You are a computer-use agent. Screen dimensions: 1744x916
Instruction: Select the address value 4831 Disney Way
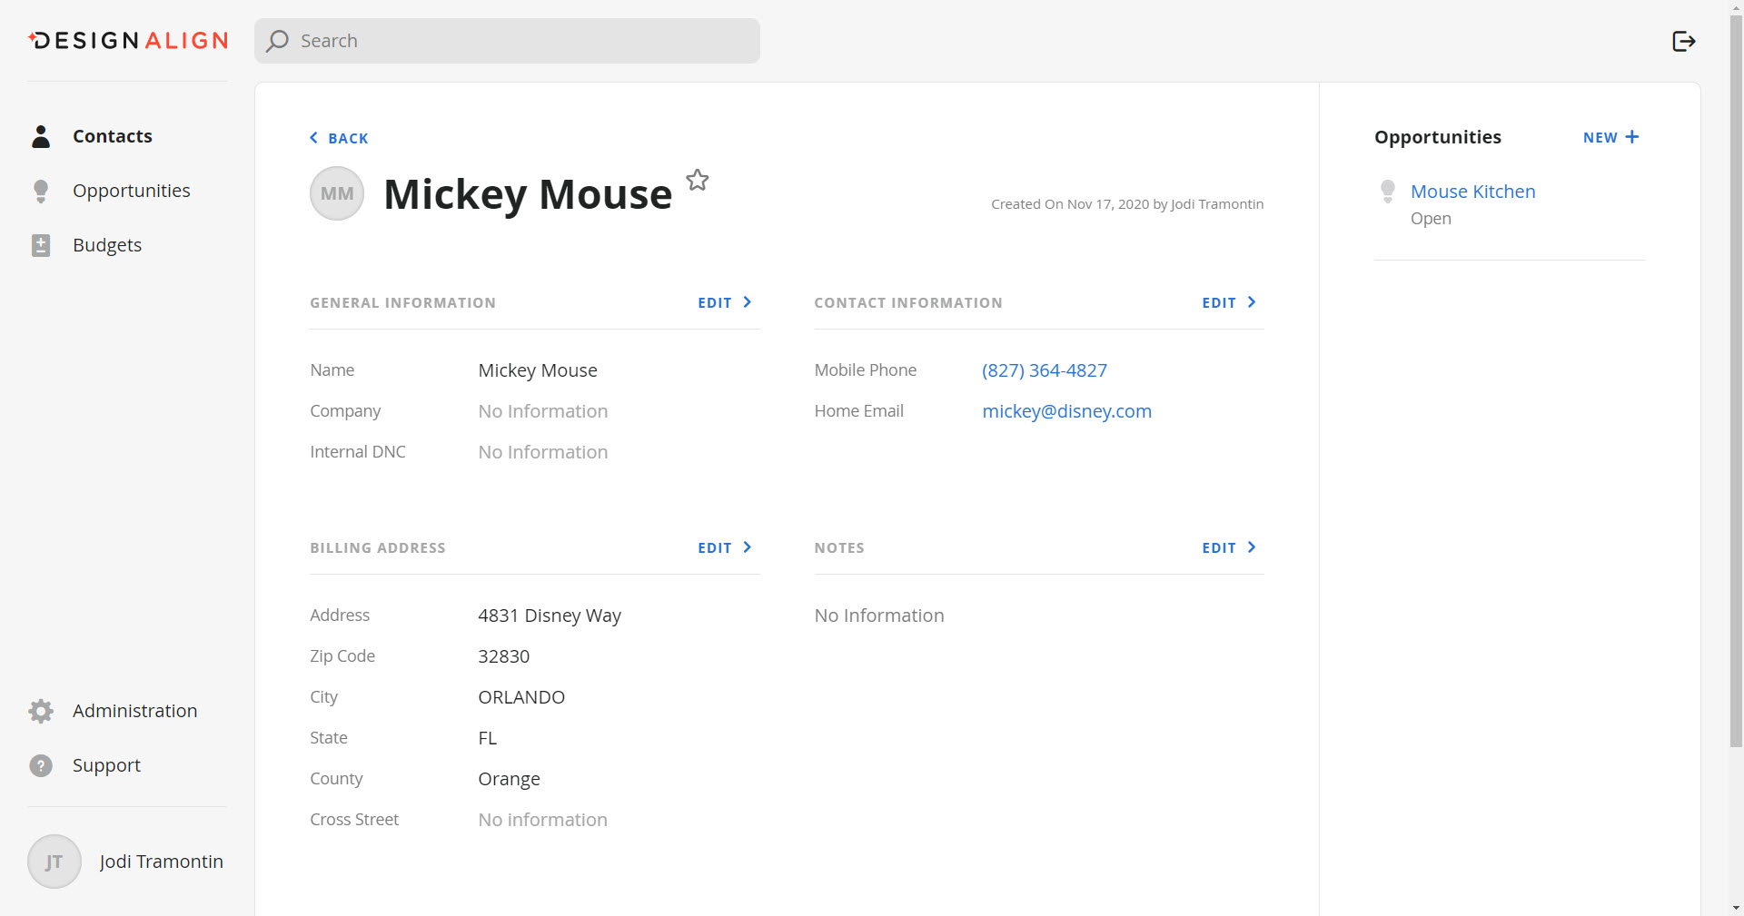[x=550, y=616]
